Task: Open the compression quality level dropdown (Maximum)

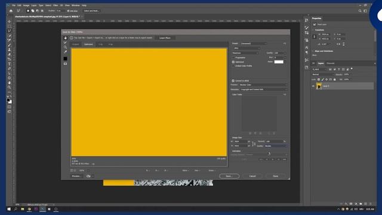Action: click(x=245, y=53)
